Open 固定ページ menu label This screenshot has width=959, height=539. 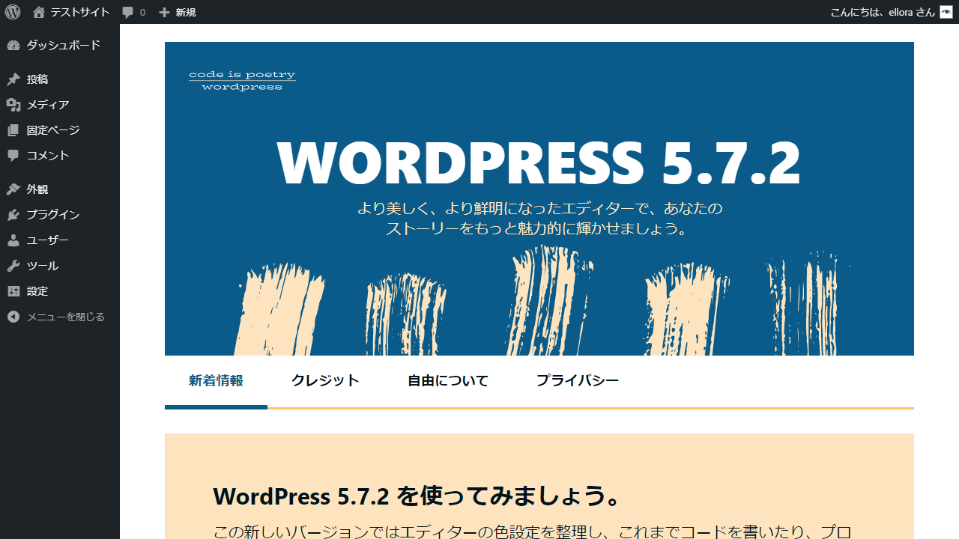(x=53, y=130)
